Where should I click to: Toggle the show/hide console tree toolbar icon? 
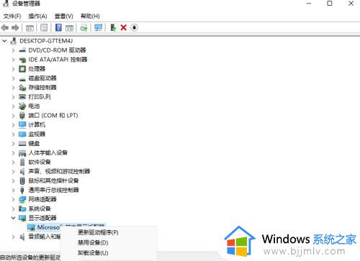click(30, 28)
